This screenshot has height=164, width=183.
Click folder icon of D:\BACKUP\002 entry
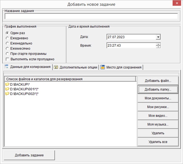(7, 94)
